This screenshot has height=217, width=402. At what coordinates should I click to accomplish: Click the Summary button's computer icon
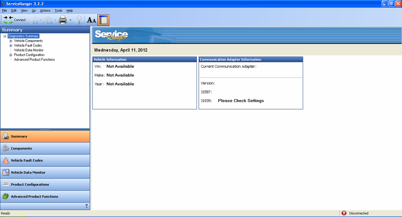tap(6, 136)
